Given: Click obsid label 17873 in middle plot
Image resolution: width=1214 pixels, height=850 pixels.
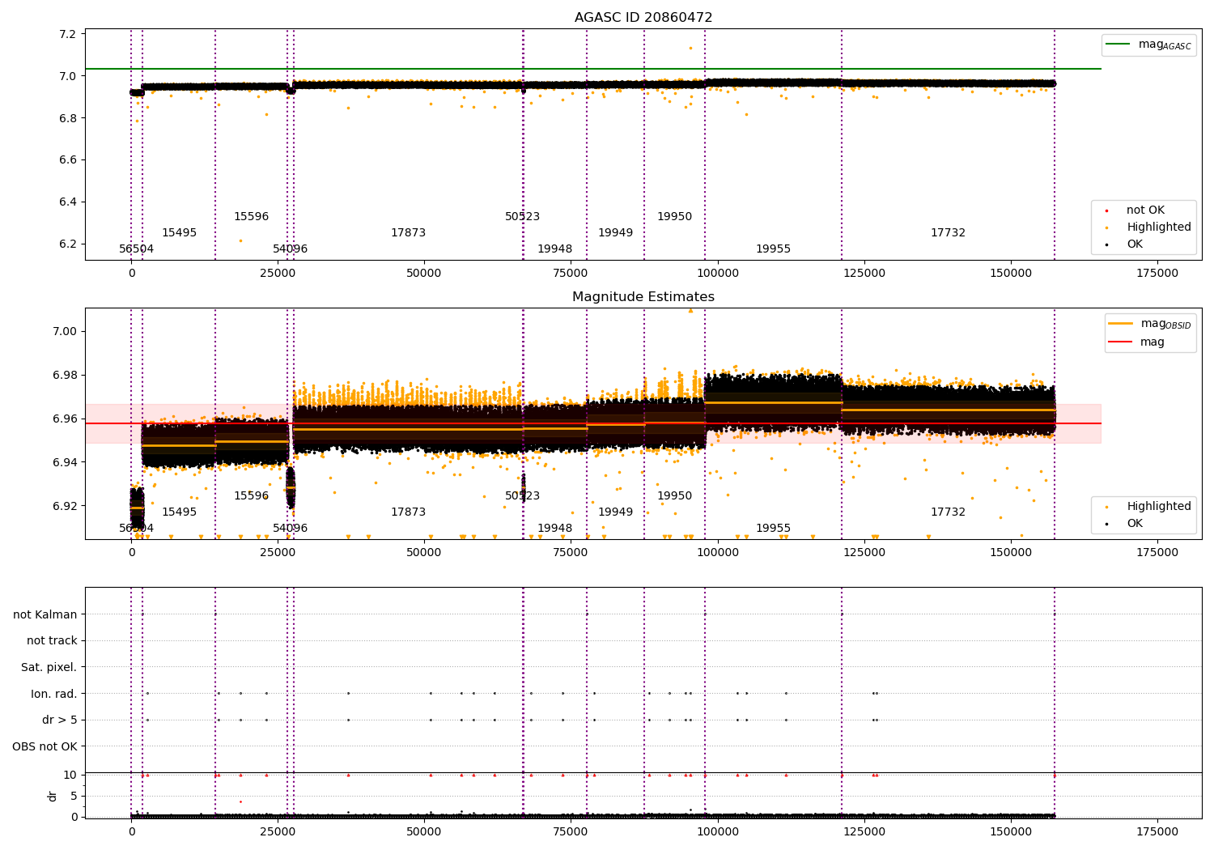Looking at the screenshot, I should [x=408, y=512].
